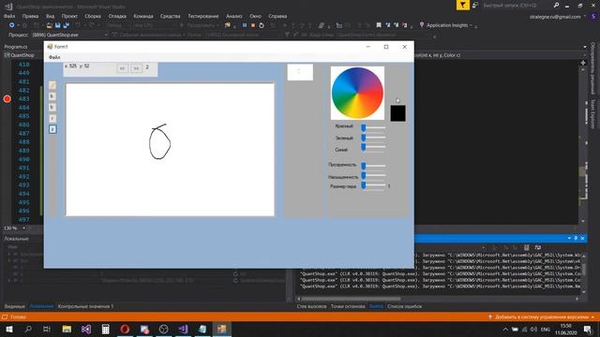This screenshot has height=337, width=600.
Task: Open the Файл menu in Form1
Action: point(54,57)
